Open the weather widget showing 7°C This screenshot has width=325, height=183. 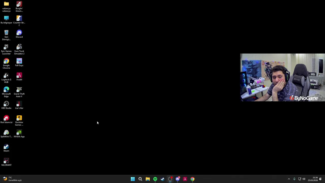point(12,179)
